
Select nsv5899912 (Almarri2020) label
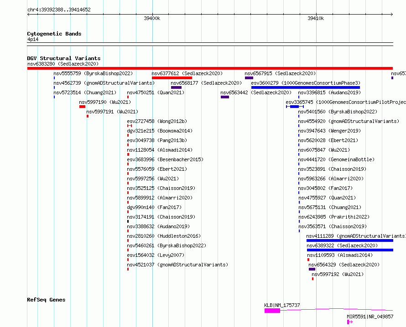click(160, 198)
